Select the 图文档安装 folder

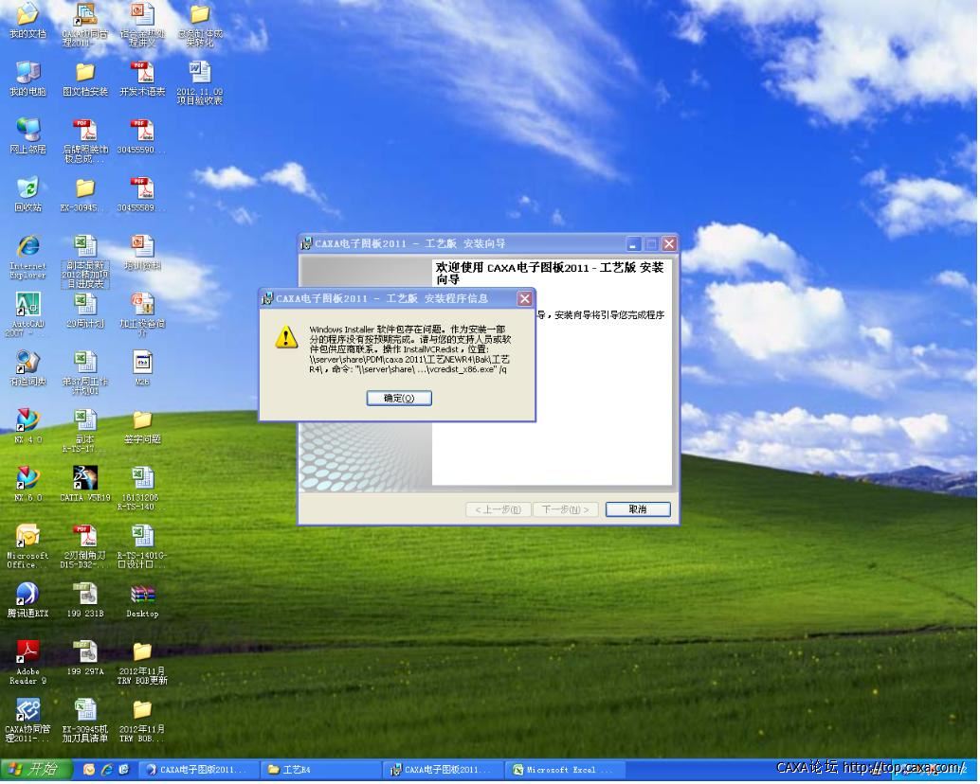[x=85, y=79]
